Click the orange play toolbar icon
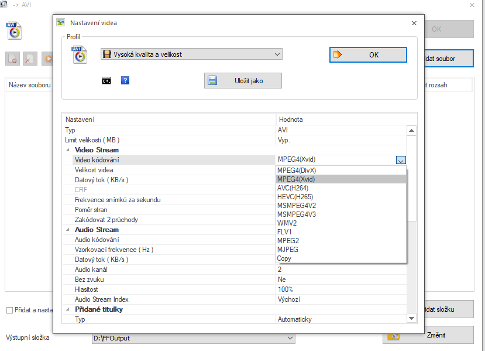Viewport: 485px width, 351px height. tap(47, 59)
